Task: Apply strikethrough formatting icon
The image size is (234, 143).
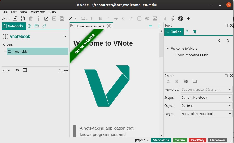Action: (x=116, y=18)
